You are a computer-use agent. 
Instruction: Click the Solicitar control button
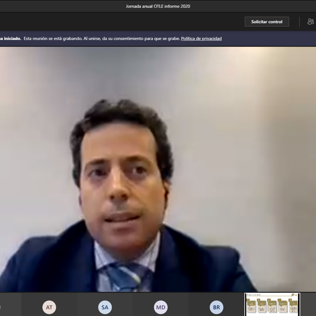click(x=267, y=22)
